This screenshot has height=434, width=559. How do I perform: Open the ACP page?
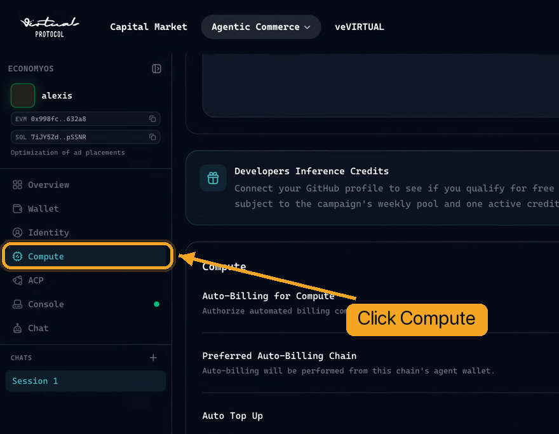[x=86, y=280]
